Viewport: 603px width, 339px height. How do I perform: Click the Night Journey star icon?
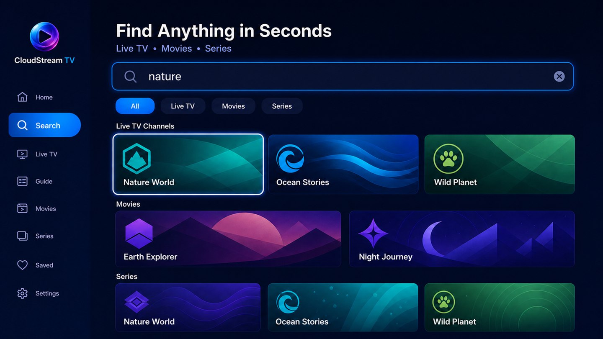coord(373,233)
